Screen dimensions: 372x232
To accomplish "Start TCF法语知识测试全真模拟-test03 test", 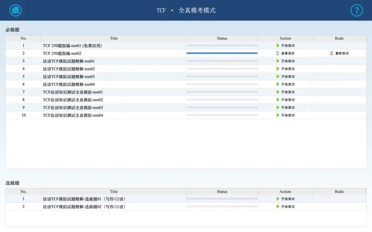I will 286,107.
